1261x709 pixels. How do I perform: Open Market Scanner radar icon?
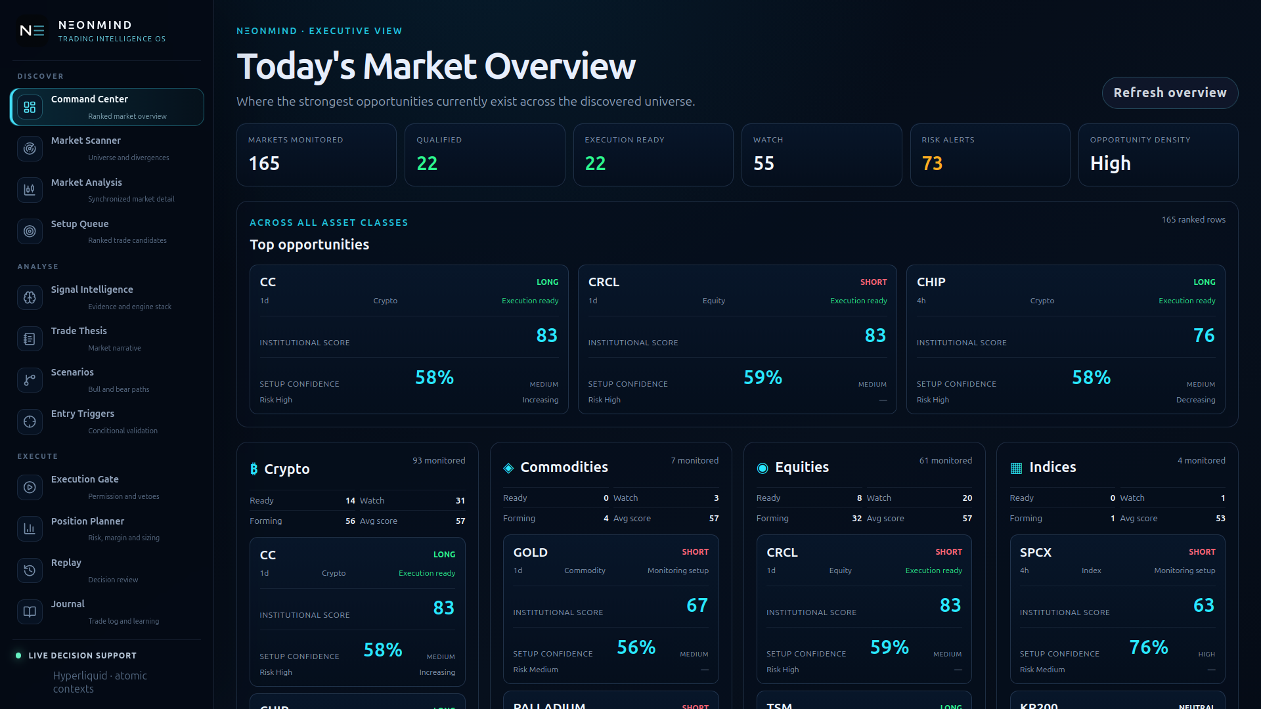[30, 148]
